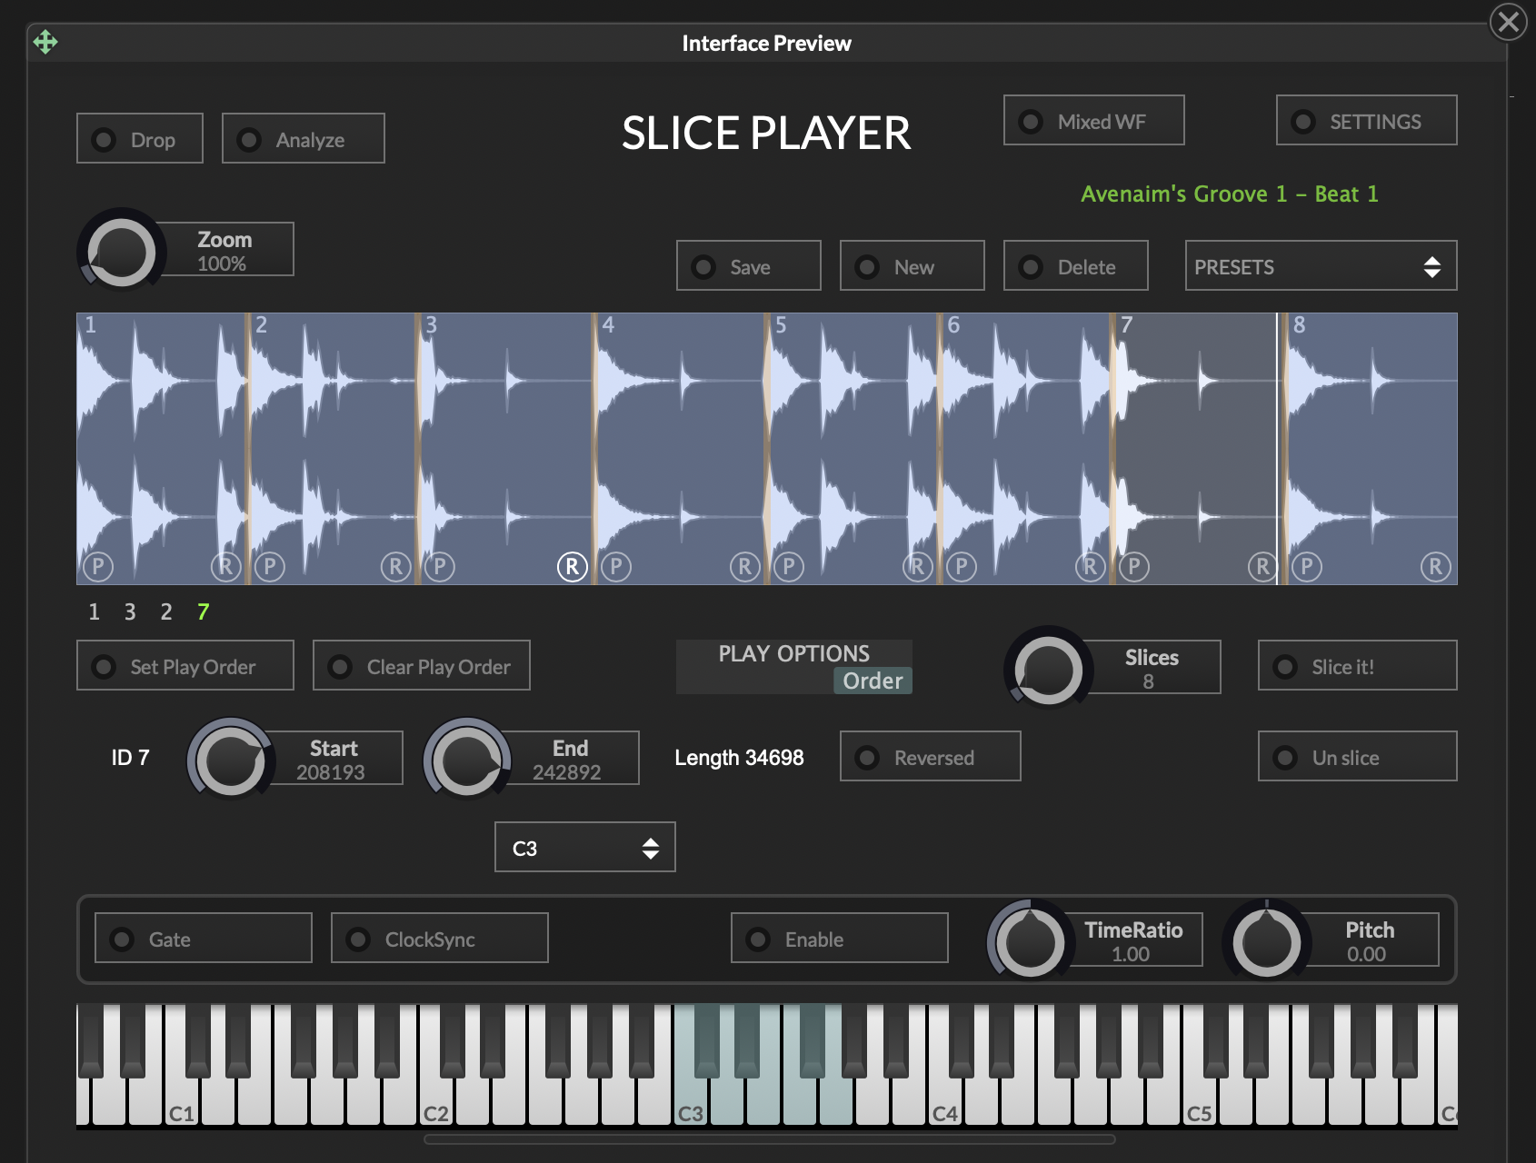
Task: Click the Save preset button
Action: [749, 265]
